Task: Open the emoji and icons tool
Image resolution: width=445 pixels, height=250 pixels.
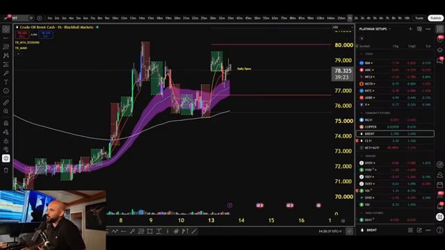Action: [6, 91]
